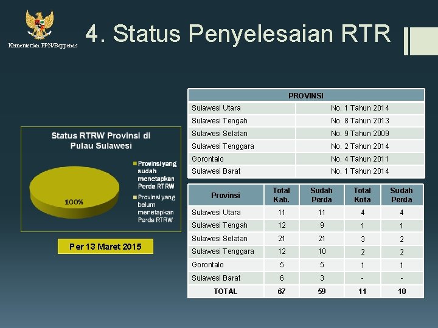The image size is (438, 328).
Task: Select Sulawesi Barat's kabupaten Sudah Perda value 3
Action: pyautogui.click(x=322, y=278)
